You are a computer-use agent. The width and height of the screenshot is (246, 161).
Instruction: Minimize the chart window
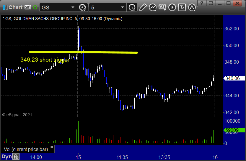click(219, 3)
